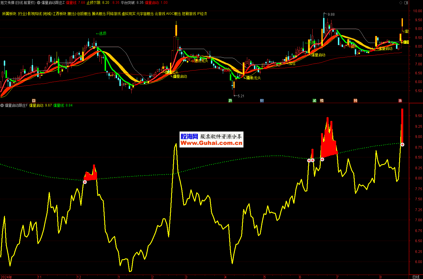Viewport: 423px width, 279px height.
Task: Select the 影视院线 industry sector link
Action: pos(35,14)
